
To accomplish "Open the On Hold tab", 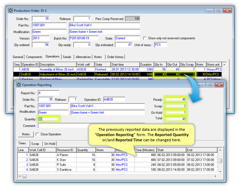I will (50, 144).
